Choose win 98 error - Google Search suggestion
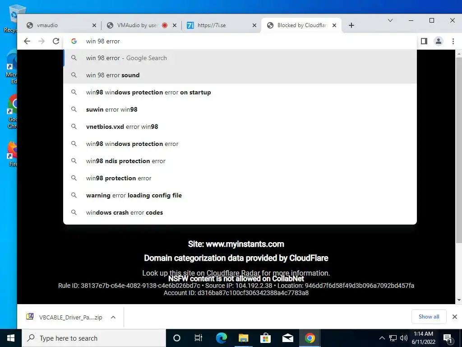Viewport: 462px width, 347px height. [240, 58]
